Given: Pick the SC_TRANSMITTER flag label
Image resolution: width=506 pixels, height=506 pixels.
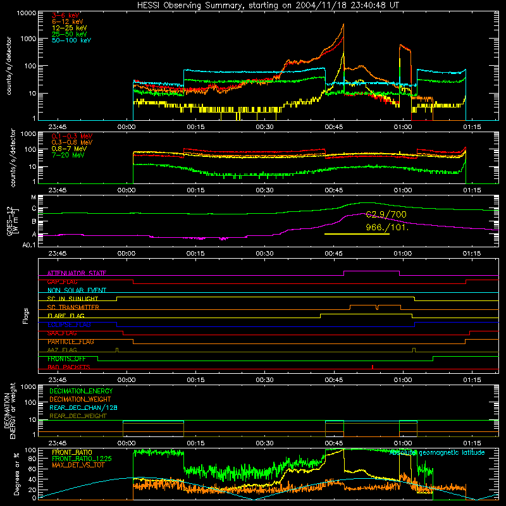Looking at the screenshot, I should 73,307.
